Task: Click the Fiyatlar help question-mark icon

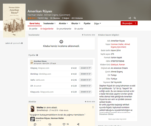Action: (x=37, y=55)
